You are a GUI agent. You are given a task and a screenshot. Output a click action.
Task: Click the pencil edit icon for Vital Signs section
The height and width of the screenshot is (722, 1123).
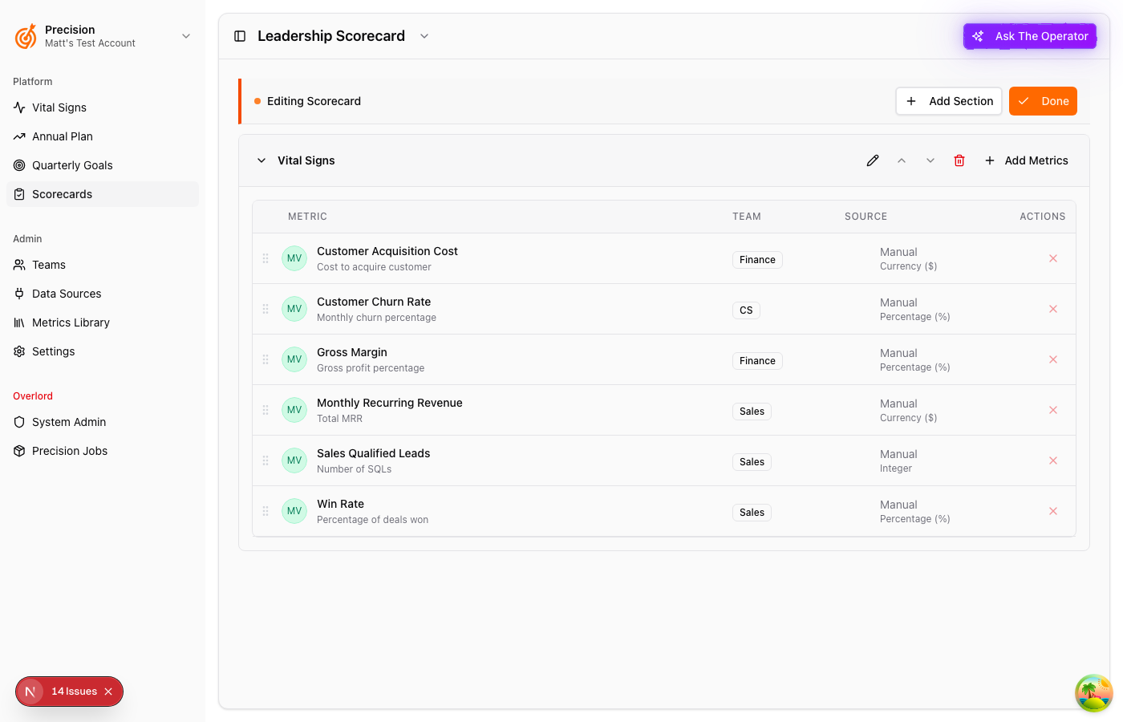(x=873, y=160)
